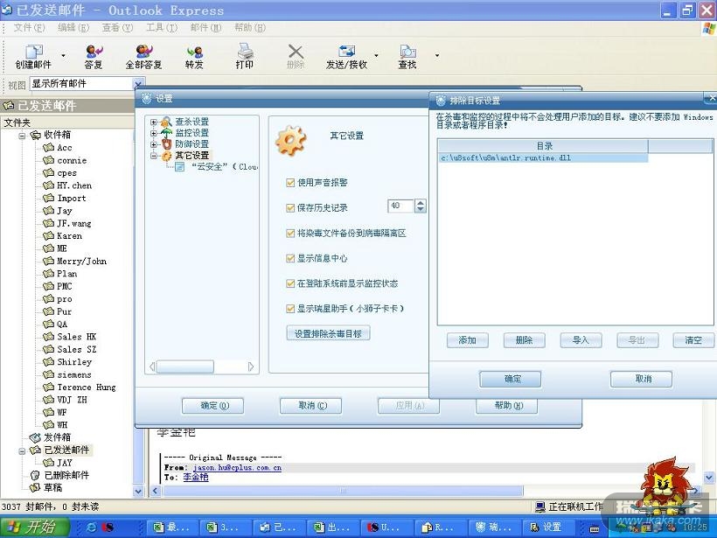Click the Send/Receive (发送/接收) icon
This screenshot has height=538, width=717.
[x=346, y=56]
